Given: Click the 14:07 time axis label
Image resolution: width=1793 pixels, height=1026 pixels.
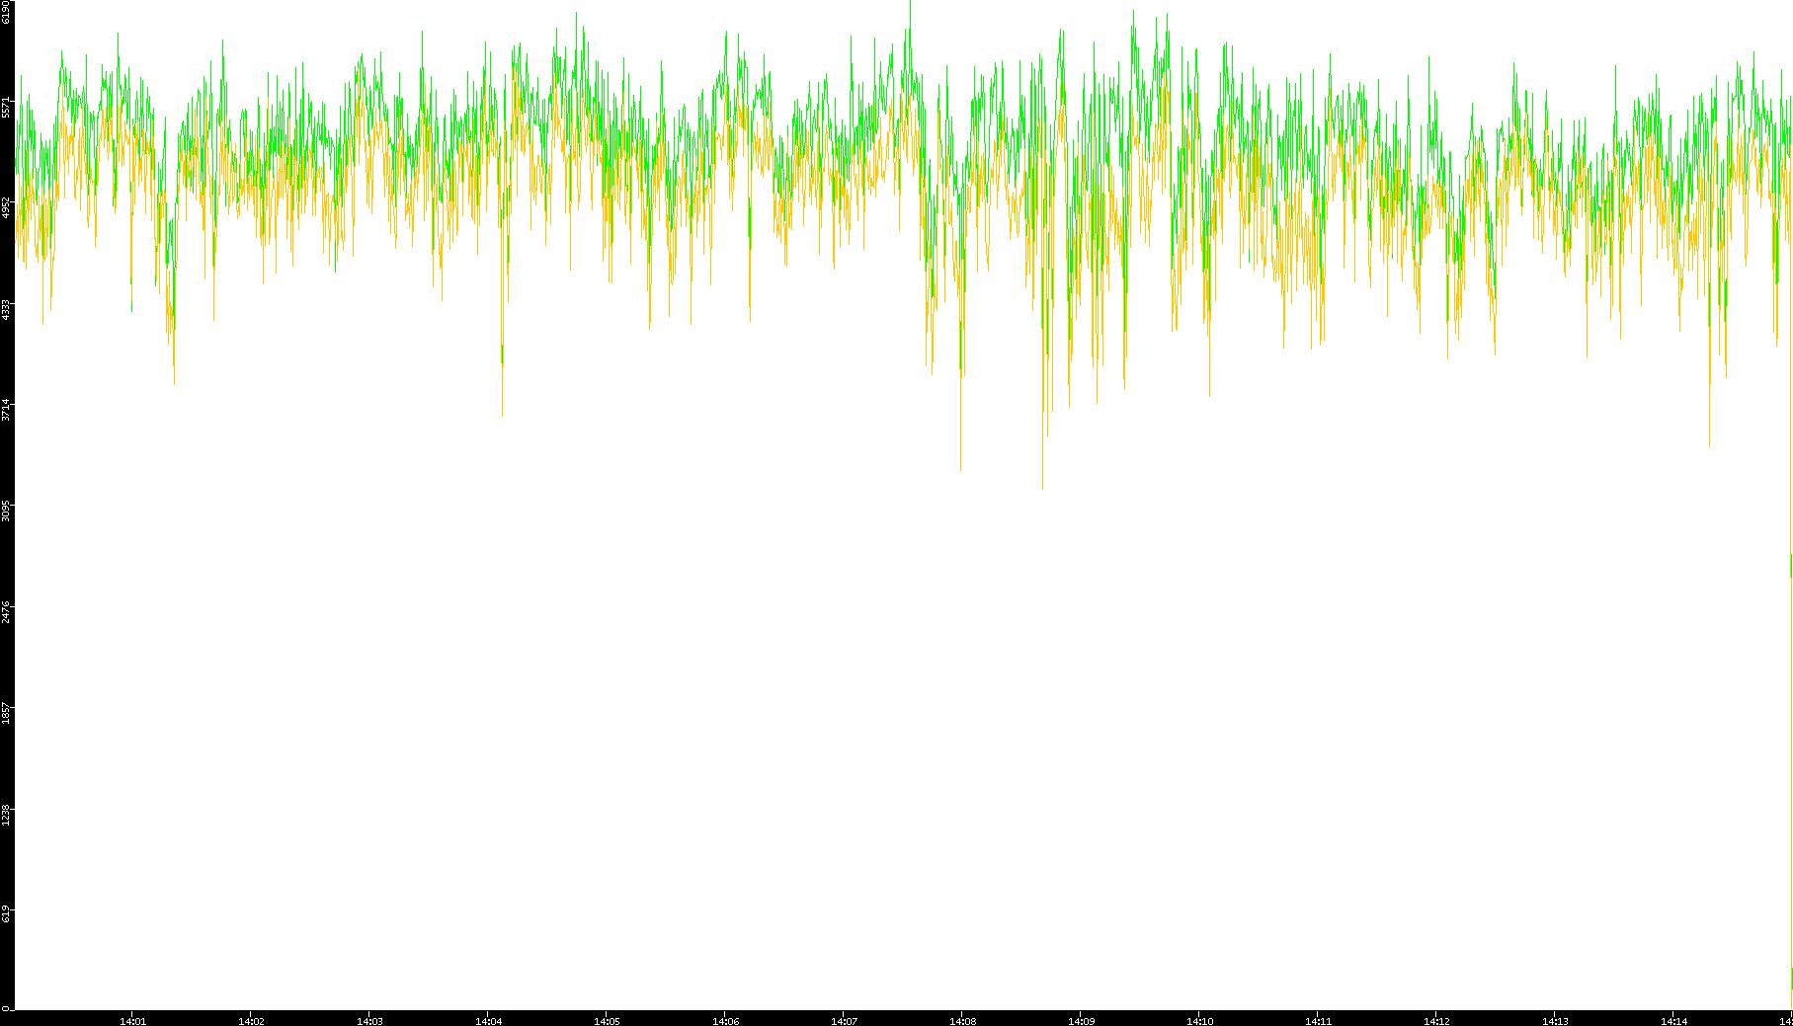Looking at the screenshot, I should coord(844,1021).
